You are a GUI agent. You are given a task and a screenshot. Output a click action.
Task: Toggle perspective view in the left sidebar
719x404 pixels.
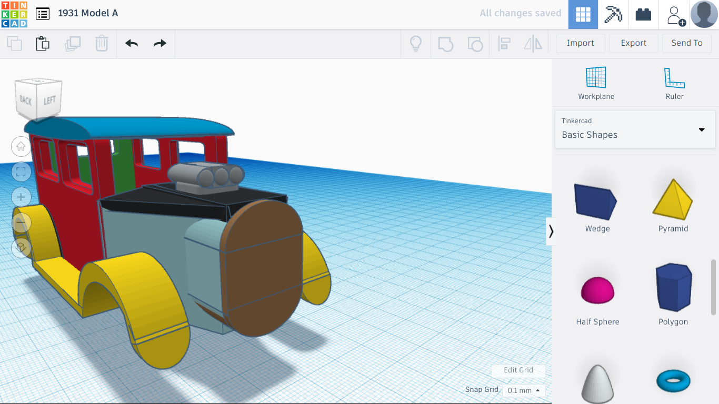(21, 247)
